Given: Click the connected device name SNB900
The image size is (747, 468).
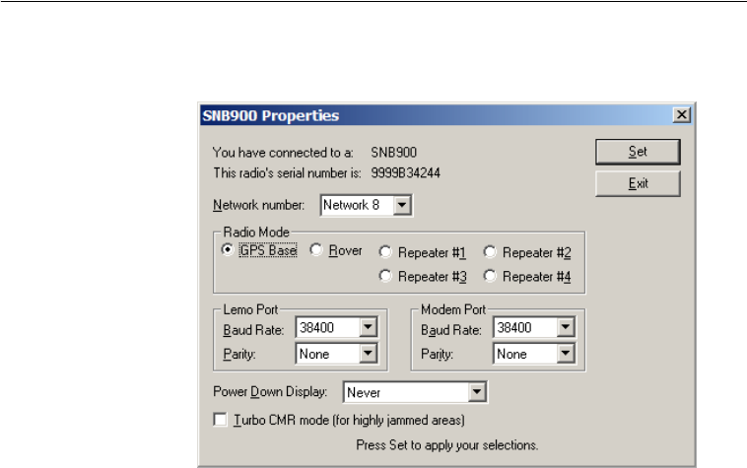Looking at the screenshot, I should pos(393,153).
